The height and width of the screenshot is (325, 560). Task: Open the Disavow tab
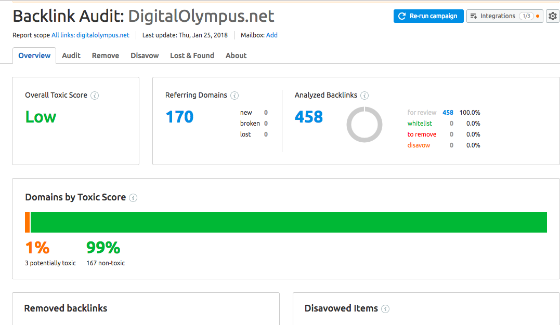[x=145, y=56]
